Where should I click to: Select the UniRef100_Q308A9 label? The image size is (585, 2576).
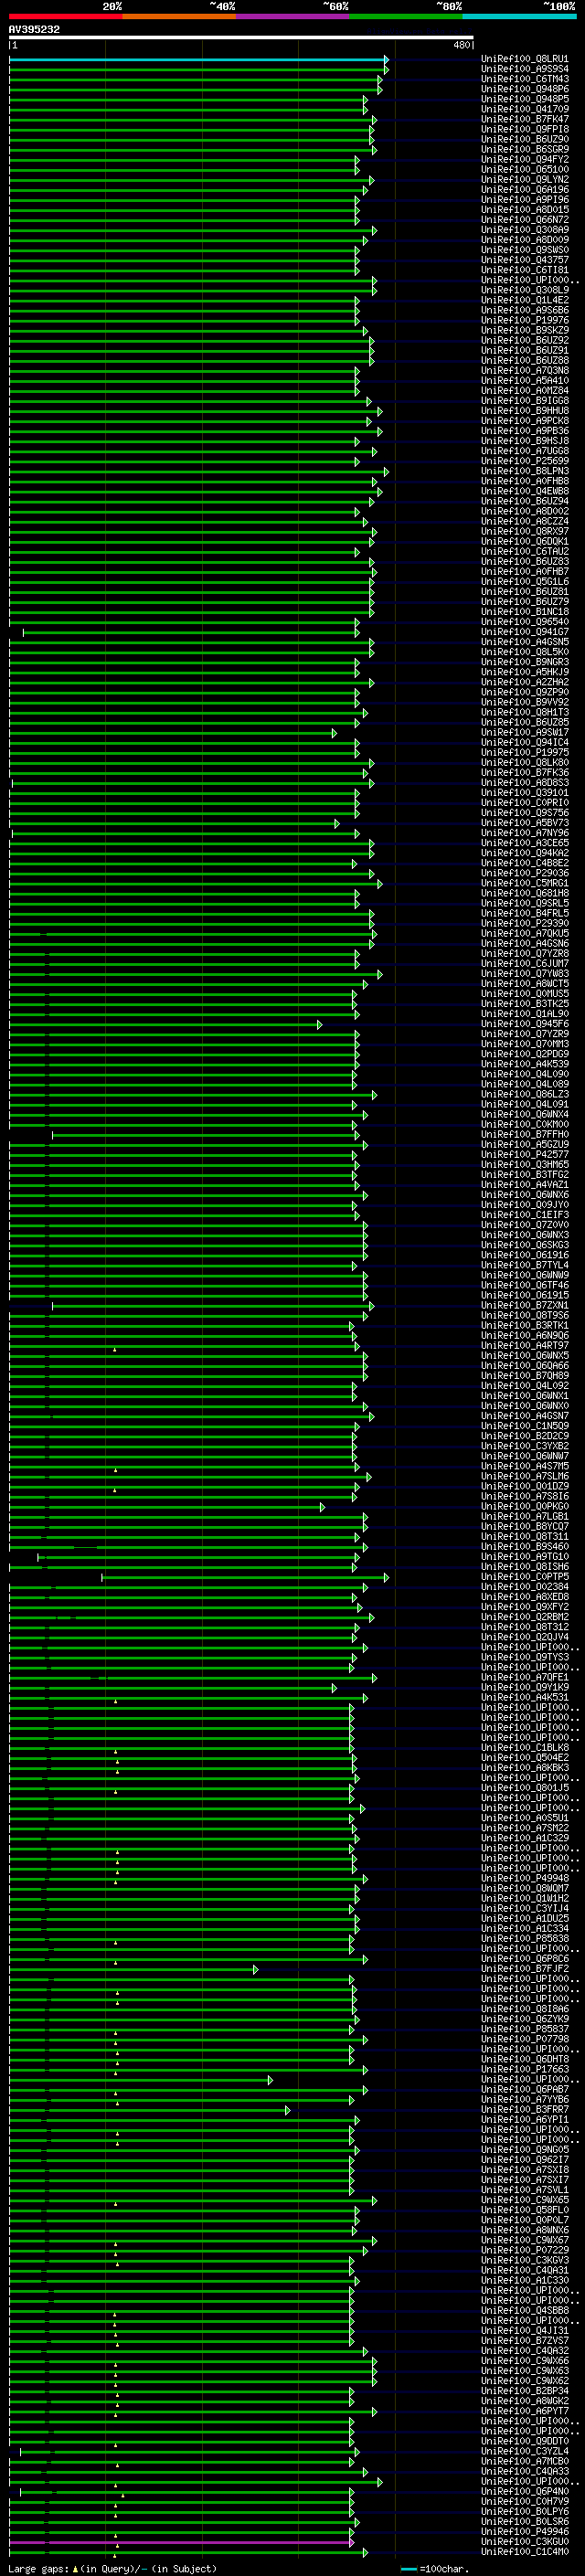[525, 230]
